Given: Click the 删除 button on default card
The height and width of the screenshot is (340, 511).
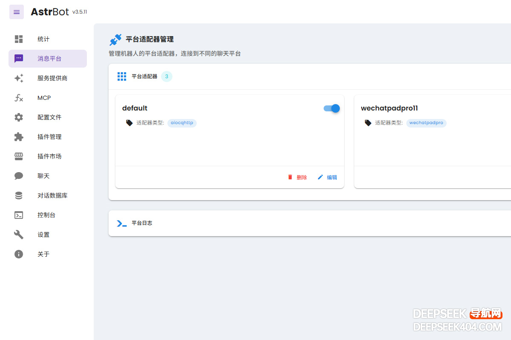Looking at the screenshot, I should point(297,177).
